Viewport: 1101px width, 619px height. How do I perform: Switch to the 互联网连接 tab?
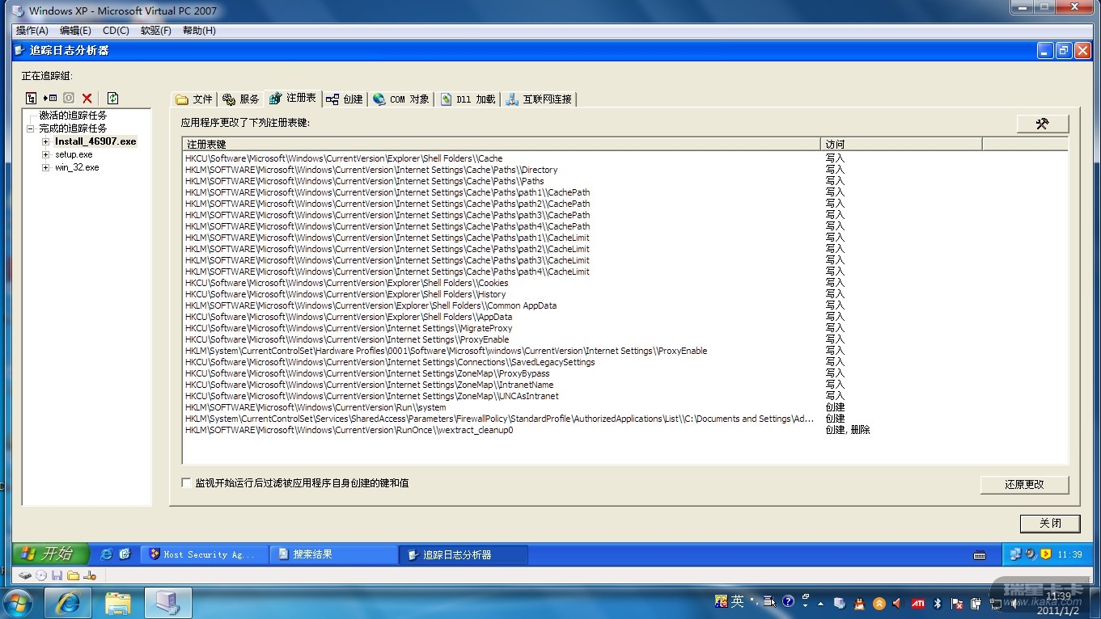[540, 99]
